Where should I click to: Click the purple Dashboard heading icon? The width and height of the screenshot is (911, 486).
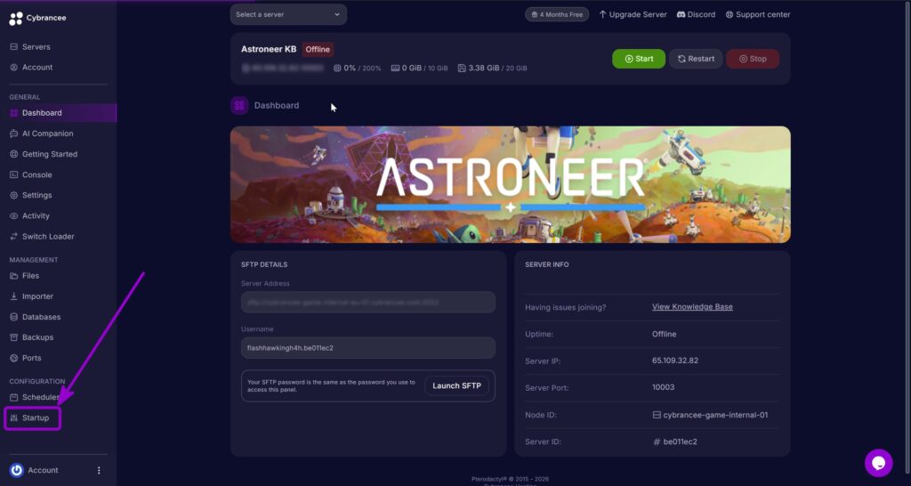coord(239,105)
